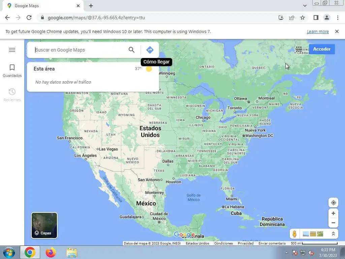Click the search magnifier icon
Screen dimensions: 345x259
(x=132, y=50)
